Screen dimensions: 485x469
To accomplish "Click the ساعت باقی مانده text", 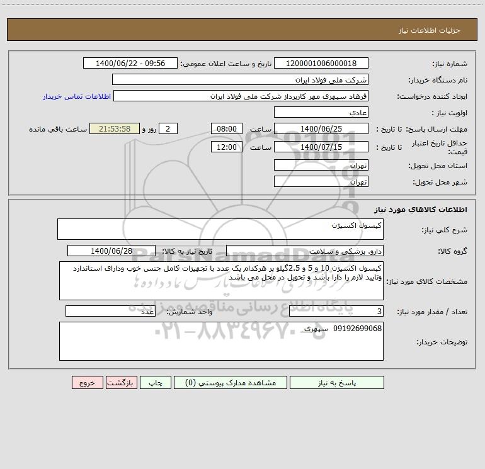I will coord(58,129).
